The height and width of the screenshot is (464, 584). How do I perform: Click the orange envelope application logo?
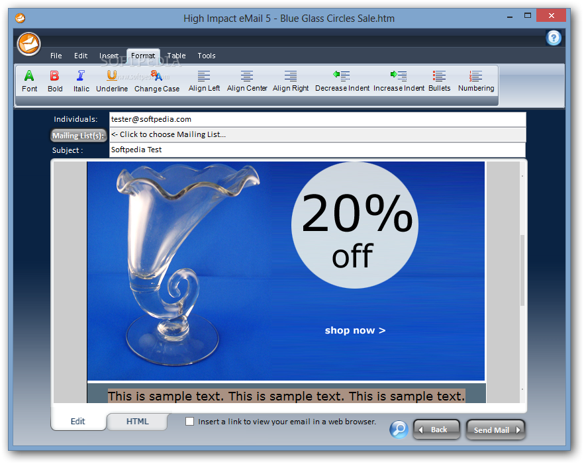pyautogui.click(x=28, y=44)
